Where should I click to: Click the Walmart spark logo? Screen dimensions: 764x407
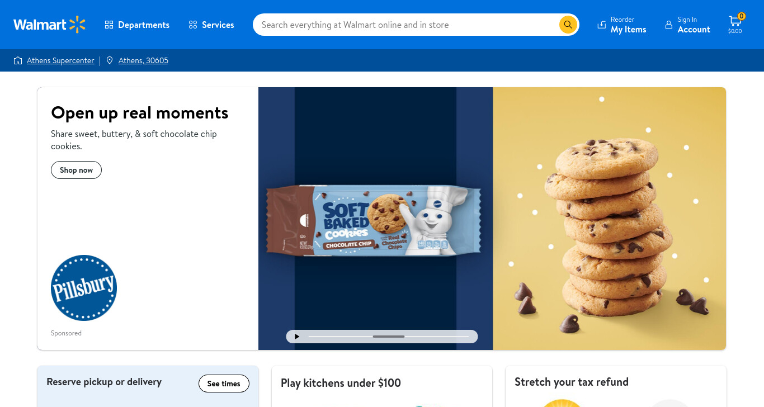pyautogui.click(x=77, y=25)
